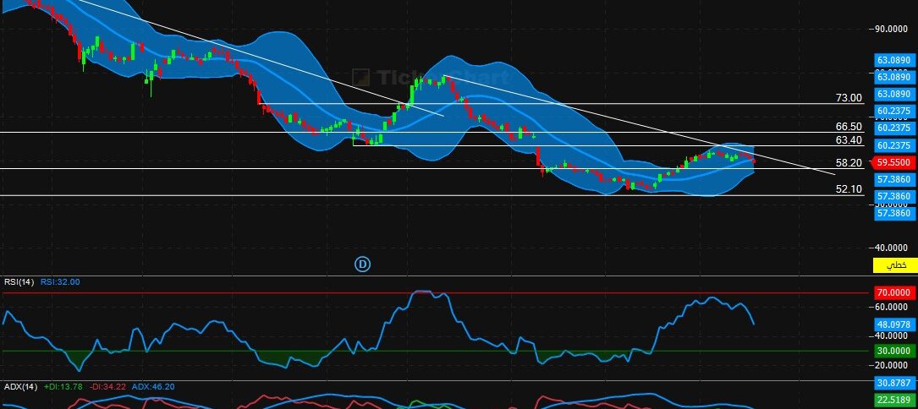Image resolution: width=918 pixels, height=409 pixels.
Task: Click the red 59.5500 current price tag
Action: pyautogui.click(x=893, y=162)
